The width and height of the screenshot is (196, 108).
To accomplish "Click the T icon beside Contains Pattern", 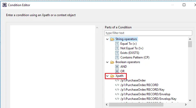I will pyautogui.click(x=117, y=57).
